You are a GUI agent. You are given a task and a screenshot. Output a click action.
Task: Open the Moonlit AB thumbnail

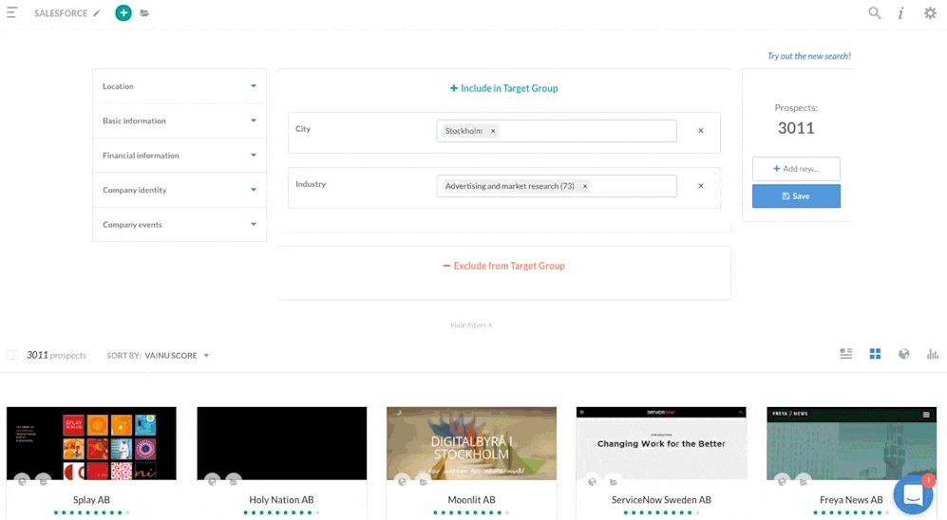pos(471,443)
